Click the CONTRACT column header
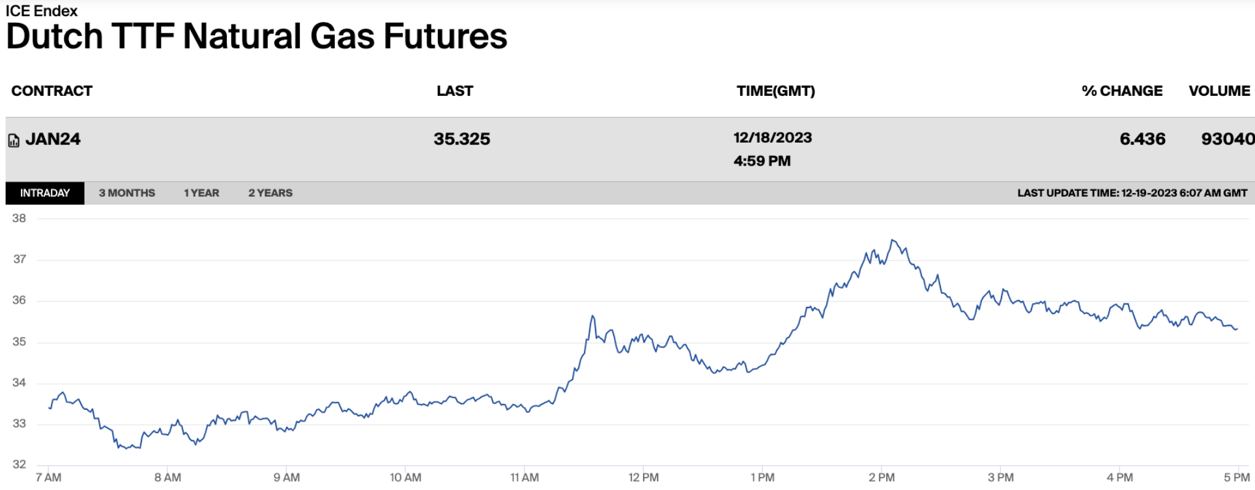1255x490 pixels. [52, 91]
